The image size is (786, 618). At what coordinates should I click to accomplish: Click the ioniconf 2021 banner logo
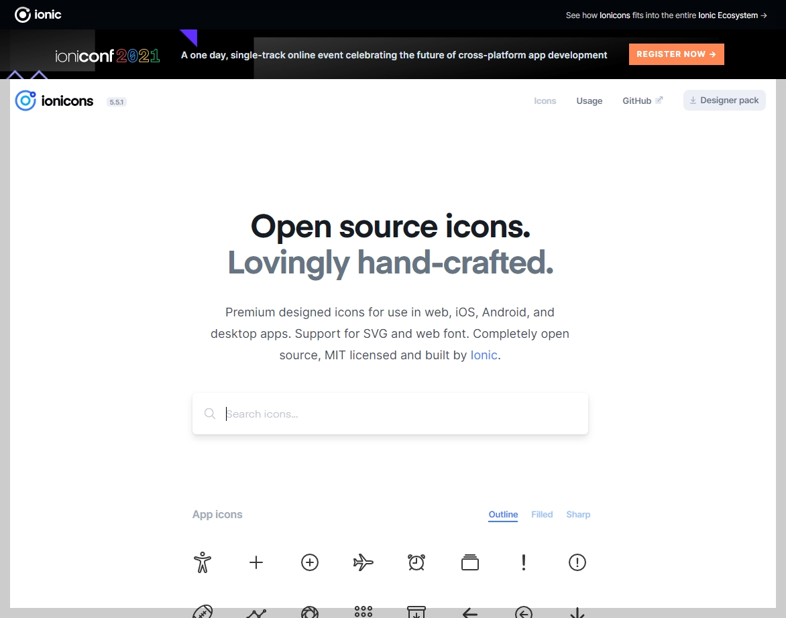click(107, 56)
